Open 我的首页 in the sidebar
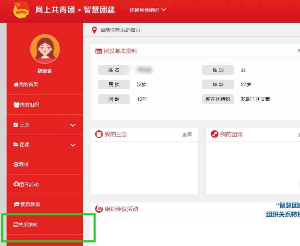 [x=45, y=84]
